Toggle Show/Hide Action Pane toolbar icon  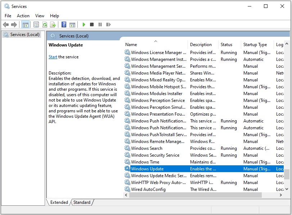click(x=72, y=24)
